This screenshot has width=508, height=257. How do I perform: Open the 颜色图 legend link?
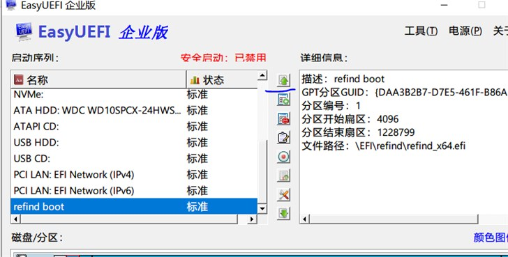pyautogui.click(x=491, y=237)
